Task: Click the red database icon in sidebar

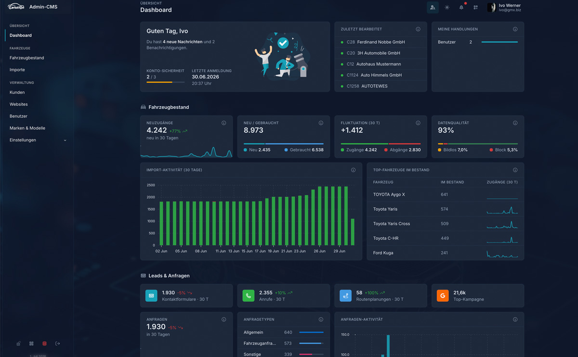Action: click(x=44, y=344)
